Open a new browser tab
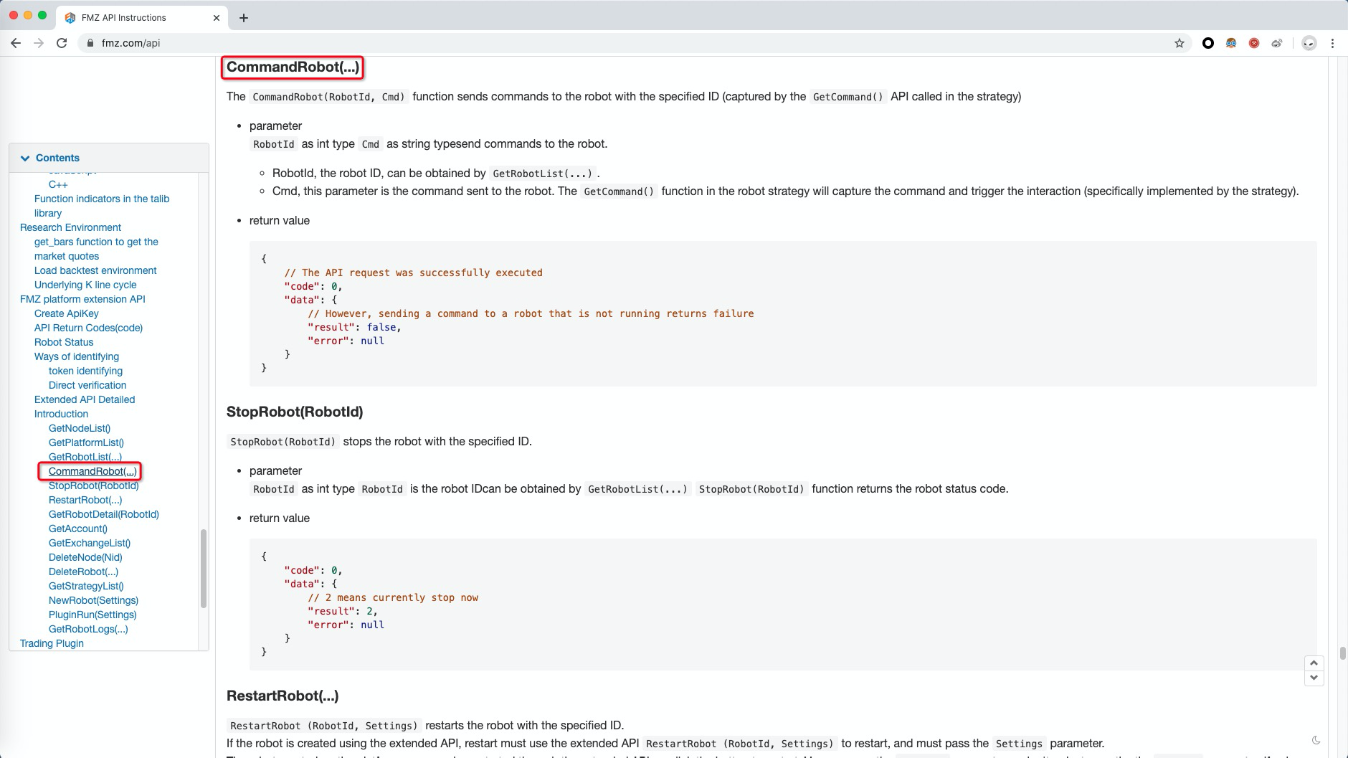1348x758 pixels. tap(244, 18)
